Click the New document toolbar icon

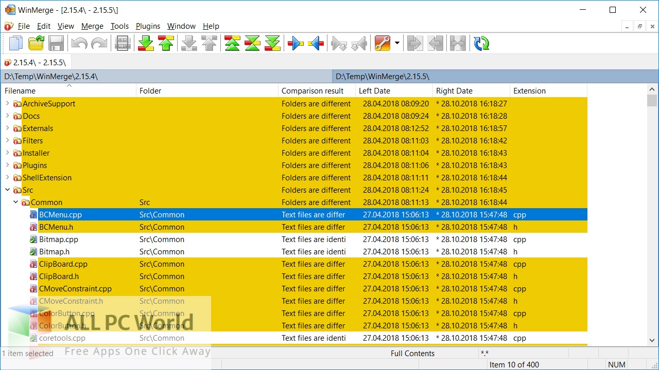tap(16, 44)
